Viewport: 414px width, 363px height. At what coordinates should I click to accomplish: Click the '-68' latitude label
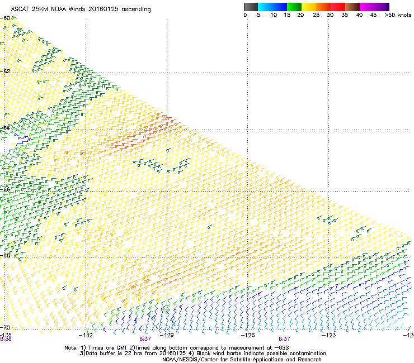point(5,255)
